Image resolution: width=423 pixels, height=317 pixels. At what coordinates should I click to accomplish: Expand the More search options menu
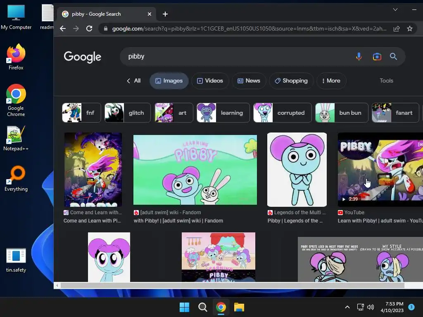[x=331, y=80]
